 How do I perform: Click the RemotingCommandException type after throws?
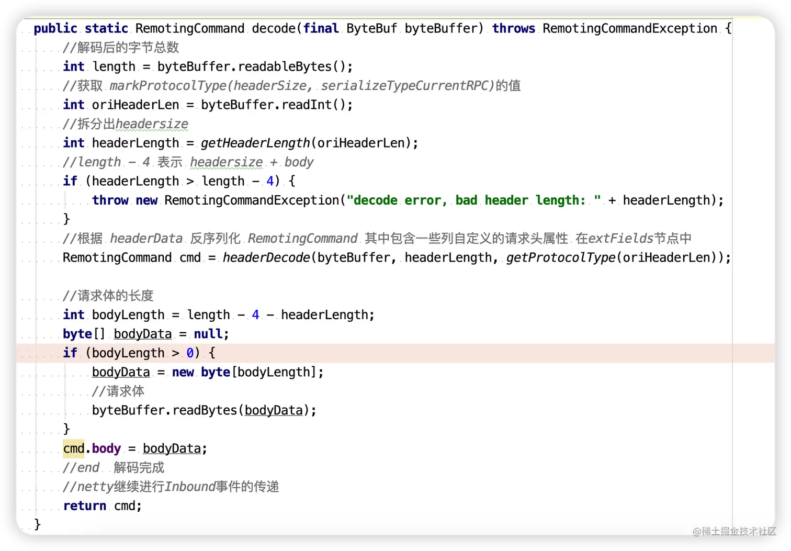coord(630,28)
